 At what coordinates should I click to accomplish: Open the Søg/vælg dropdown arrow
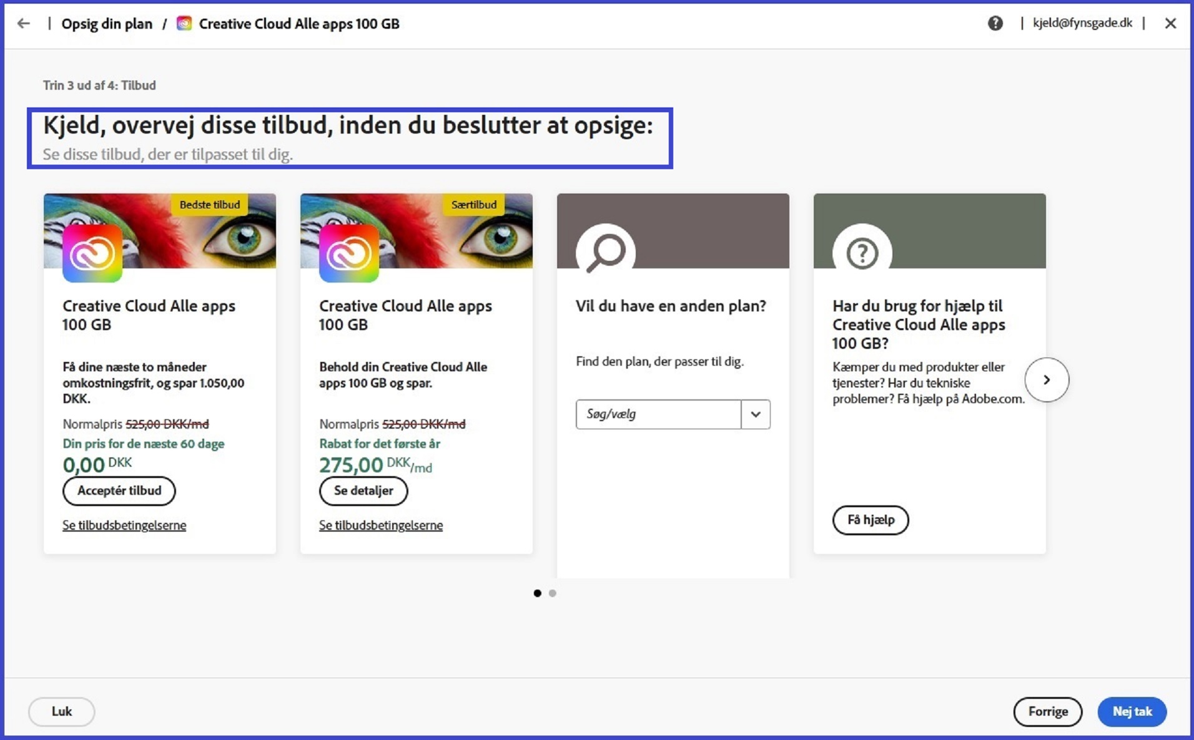click(756, 414)
